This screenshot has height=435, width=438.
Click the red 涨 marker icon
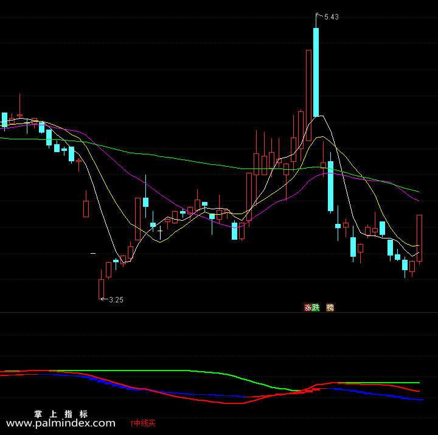click(x=308, y=308)
